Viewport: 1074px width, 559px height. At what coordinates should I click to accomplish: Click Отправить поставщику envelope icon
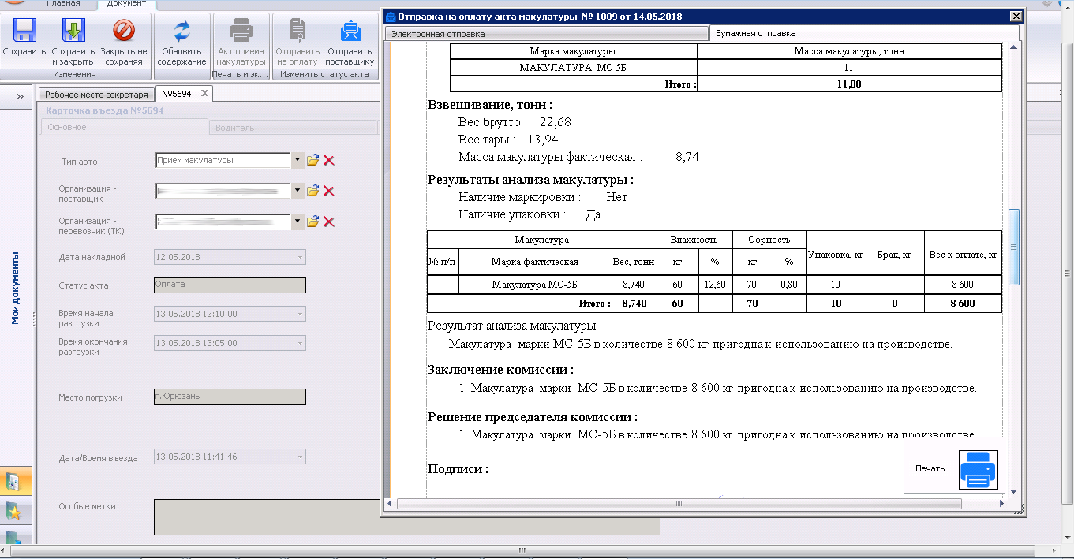pos(350,31)
